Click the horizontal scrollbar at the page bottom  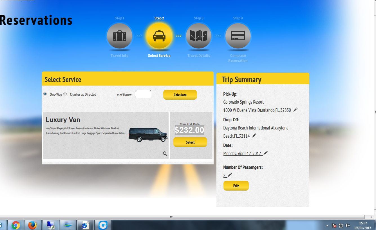coord(171,217)
